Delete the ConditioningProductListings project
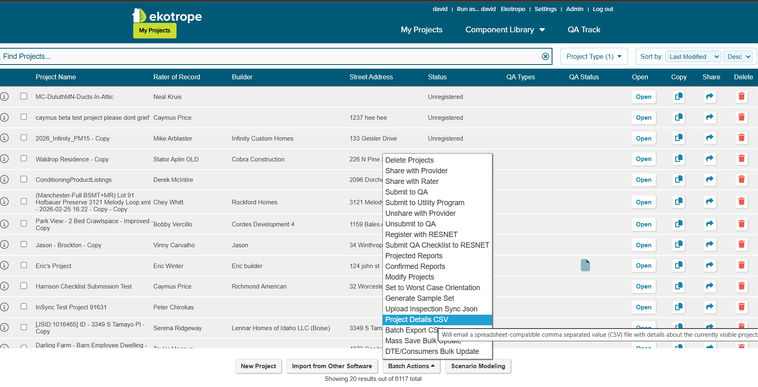 741,180
